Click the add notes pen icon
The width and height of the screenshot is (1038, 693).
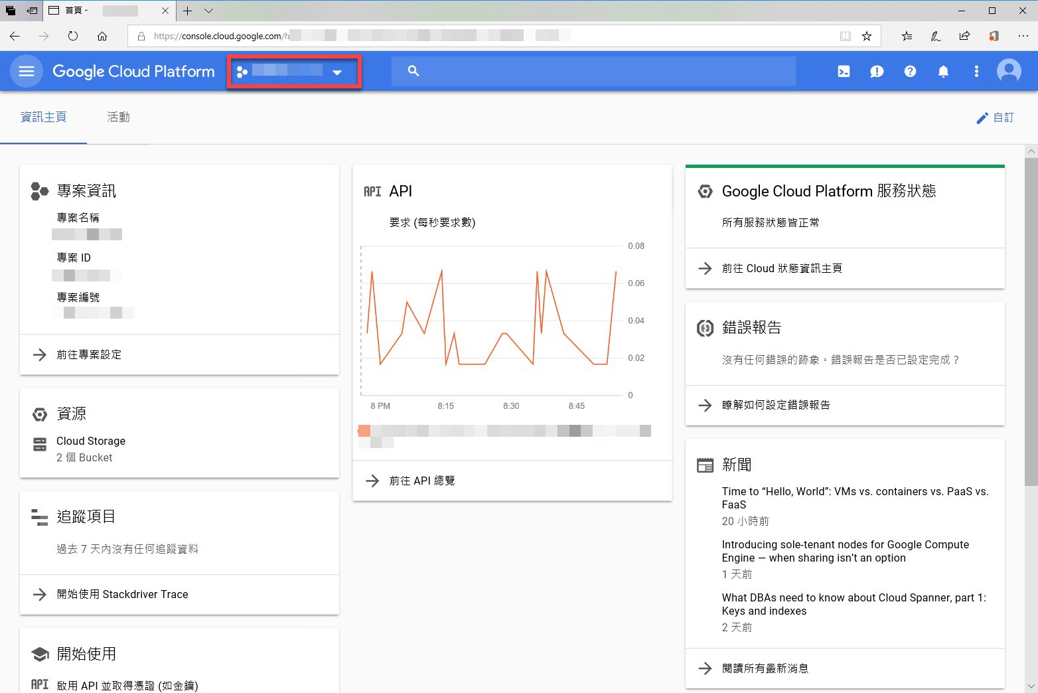[x=936, y=37]
